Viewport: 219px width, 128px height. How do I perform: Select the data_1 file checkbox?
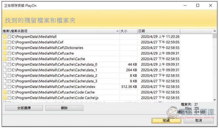click(9, 70)
